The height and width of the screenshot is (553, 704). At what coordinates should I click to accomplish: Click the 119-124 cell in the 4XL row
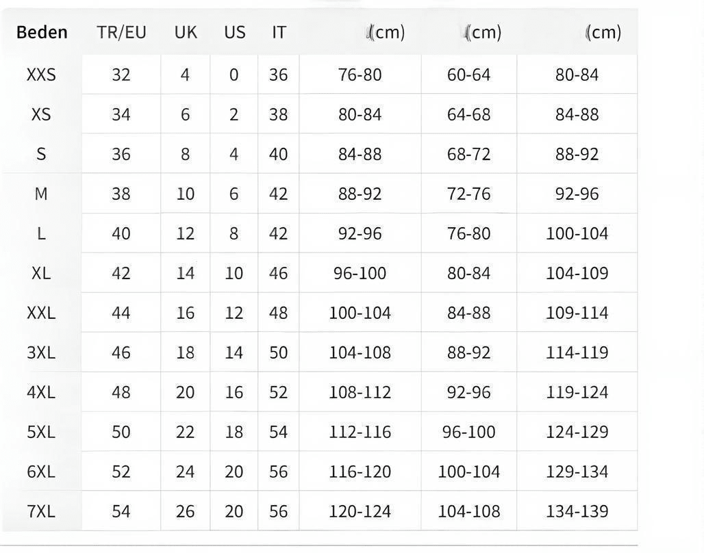click(x=577, y=392)
